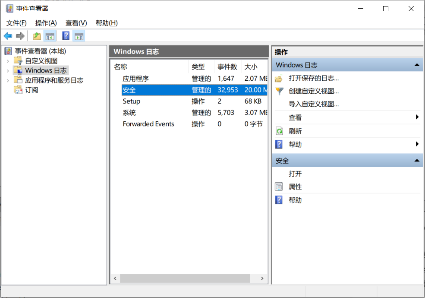Click the Forward arrow toolbar icon
Image resolution: width=425 pixels, height=298 pixels.
point(20,36)
